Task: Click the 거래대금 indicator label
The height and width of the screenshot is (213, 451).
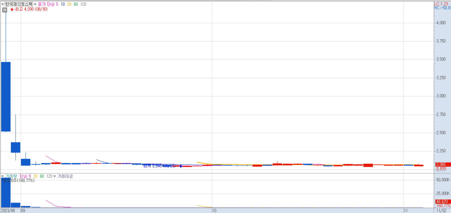Action: [65, 176]
